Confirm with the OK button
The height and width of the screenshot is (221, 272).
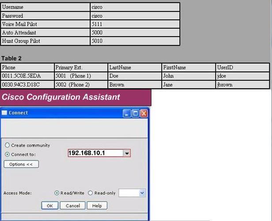pyautogui.click(x=50, y=206)
